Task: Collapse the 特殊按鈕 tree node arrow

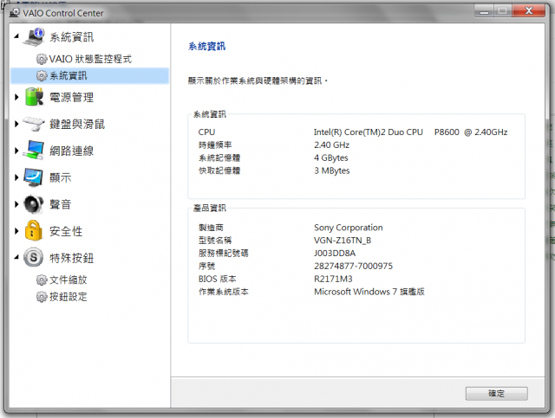Action: coord(16,257)
